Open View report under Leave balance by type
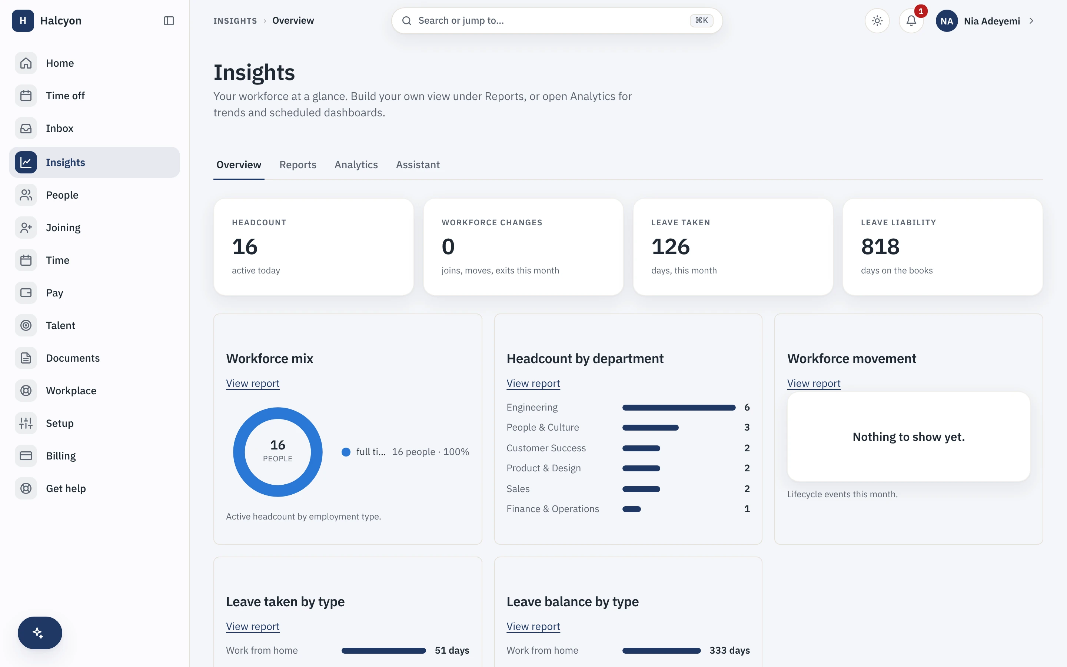 pos(533,626)
